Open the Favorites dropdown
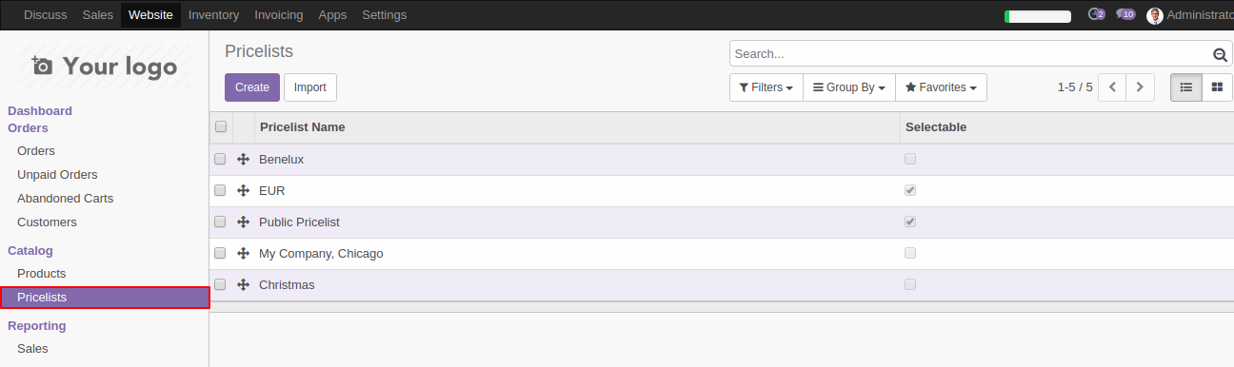 click(x=941, y=87)
